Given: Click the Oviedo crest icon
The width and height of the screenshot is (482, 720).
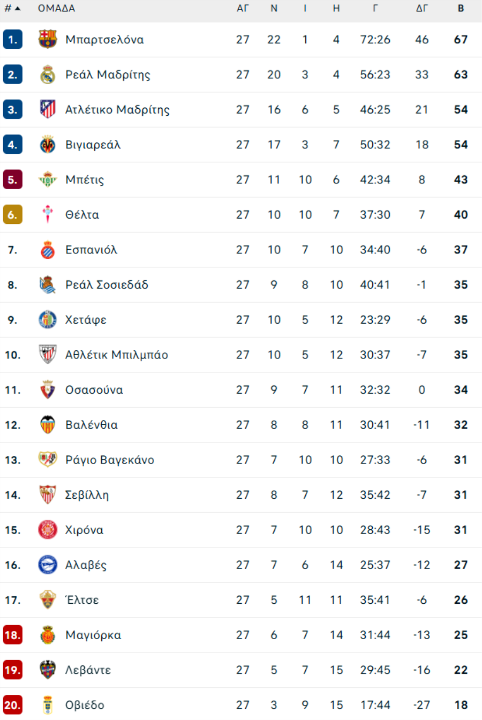Looking at the screenshot, I should coord(48,705).
